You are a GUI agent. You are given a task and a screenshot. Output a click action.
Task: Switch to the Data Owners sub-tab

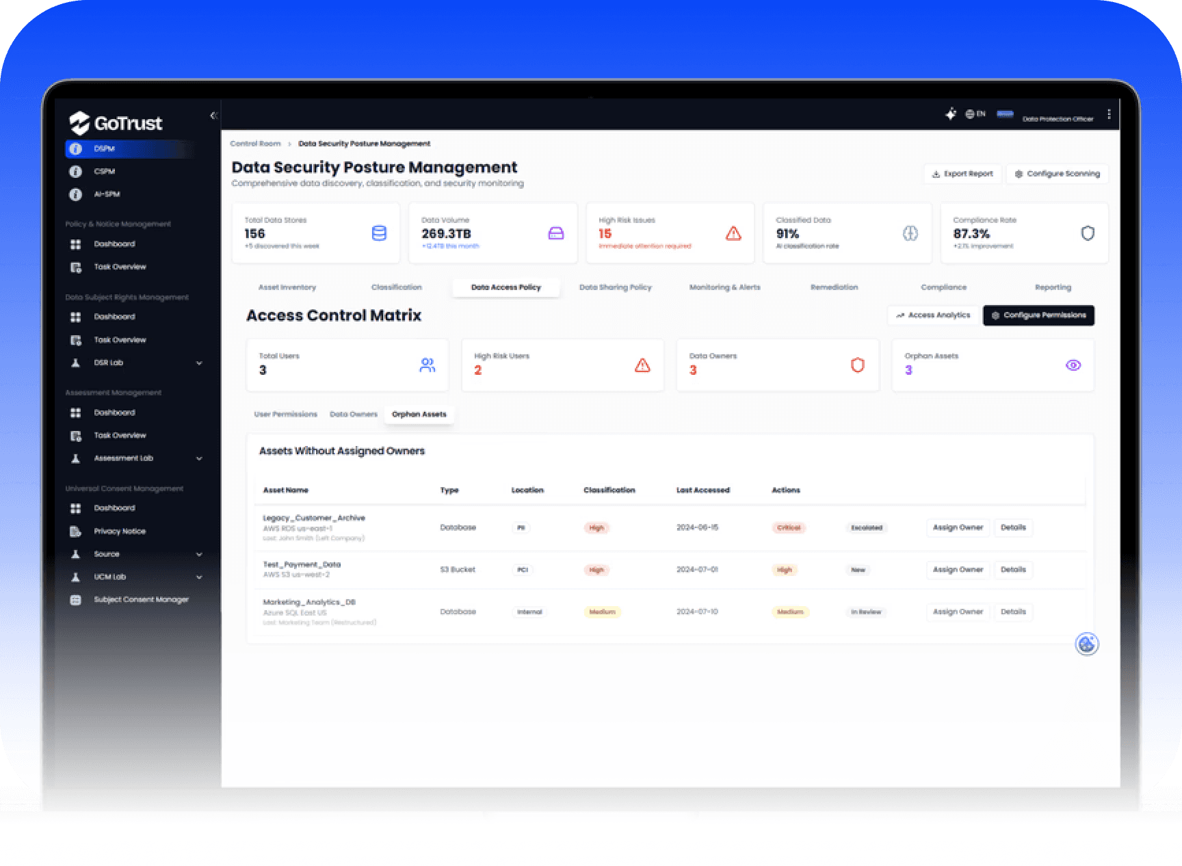[x=354, y=415]
